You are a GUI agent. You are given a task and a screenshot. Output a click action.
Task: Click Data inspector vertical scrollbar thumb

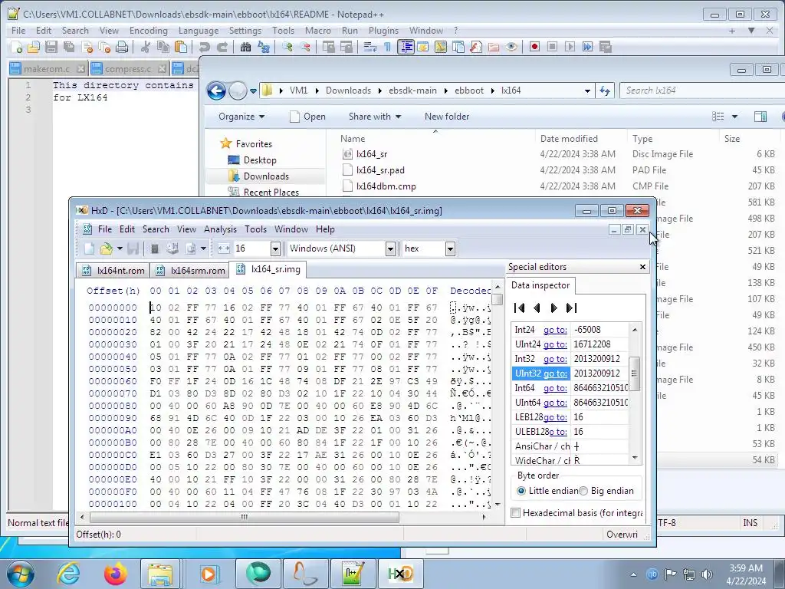(x=634, y=373)
